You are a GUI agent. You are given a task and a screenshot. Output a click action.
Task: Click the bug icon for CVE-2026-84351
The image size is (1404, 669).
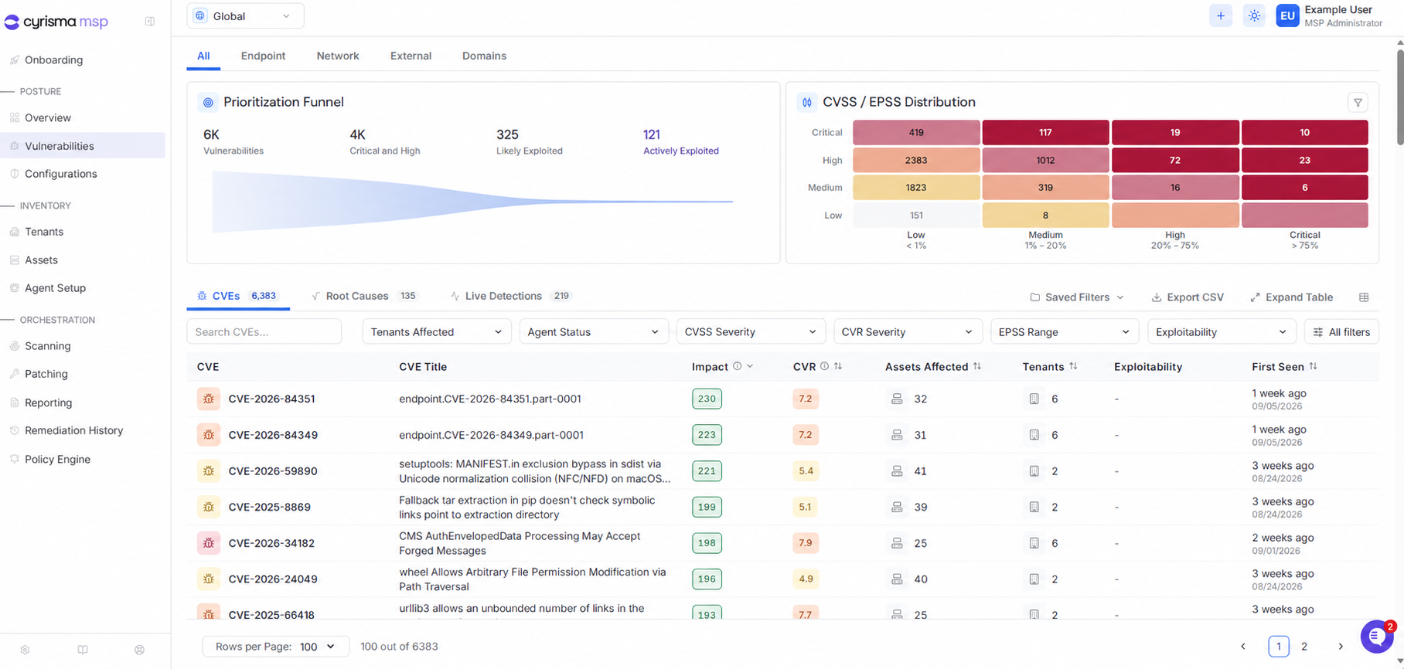209,399
